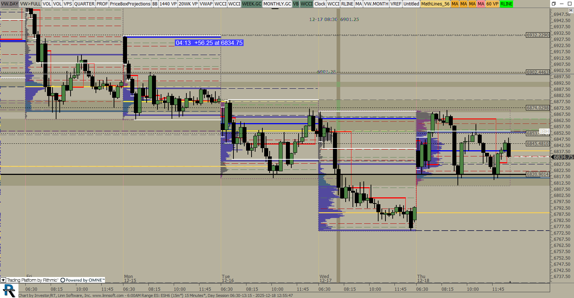Click the MONTHLY.GC button
574x298 pixels.
(x=277, y=4)
